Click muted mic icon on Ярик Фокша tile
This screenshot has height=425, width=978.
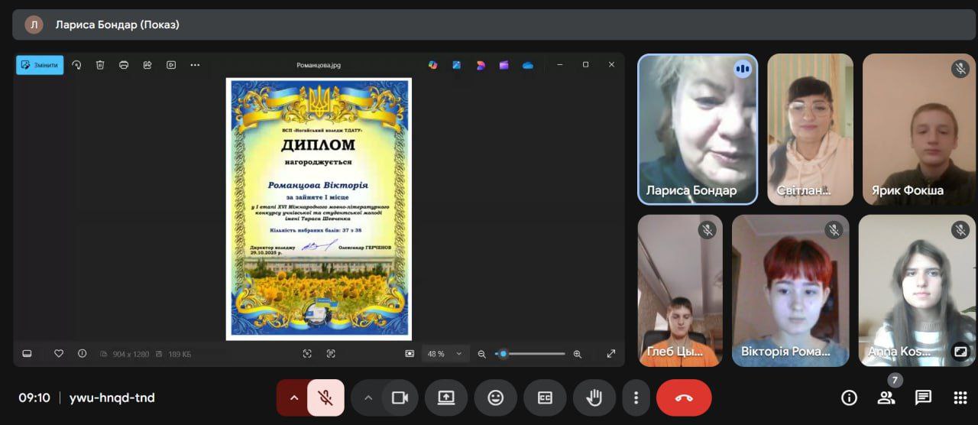click(x=960, y=68)
